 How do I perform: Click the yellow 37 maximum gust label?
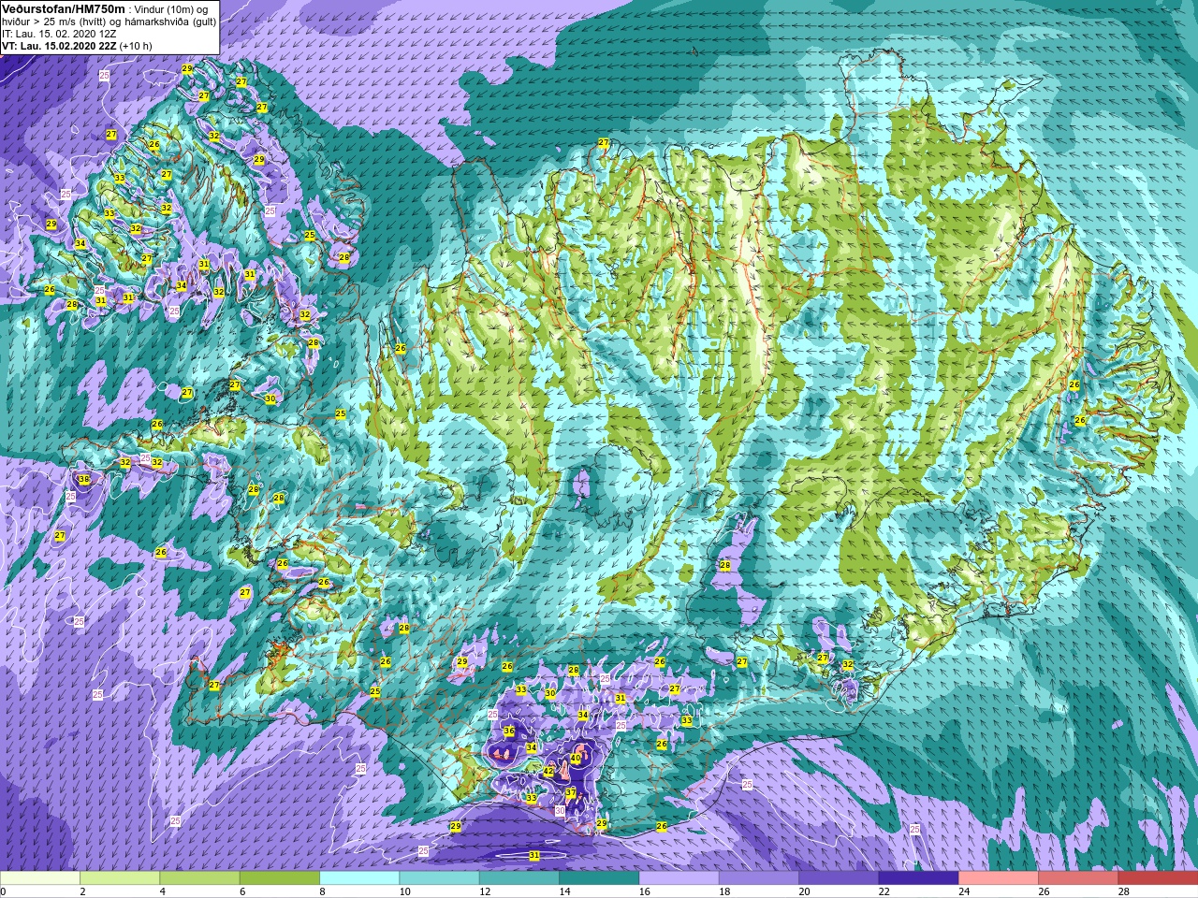pos(571,792)
